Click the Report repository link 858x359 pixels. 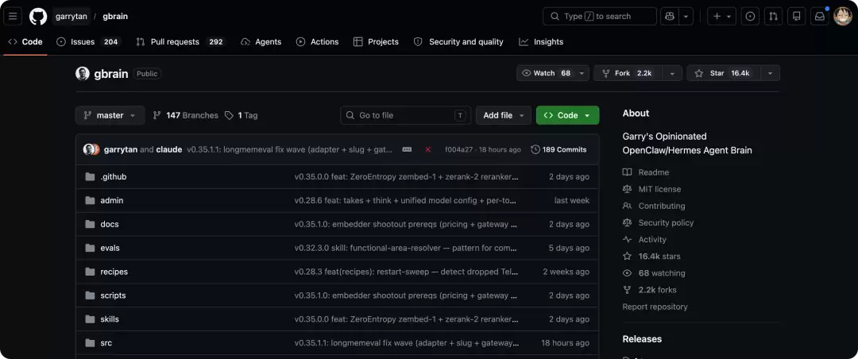click(x=655, y=307)
